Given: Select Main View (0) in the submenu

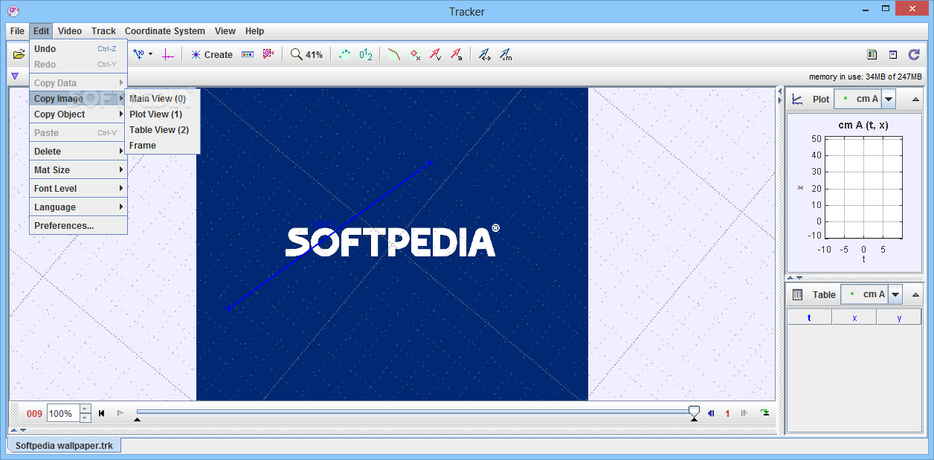Looking at the screenshot, I should (x=162, y=99).
